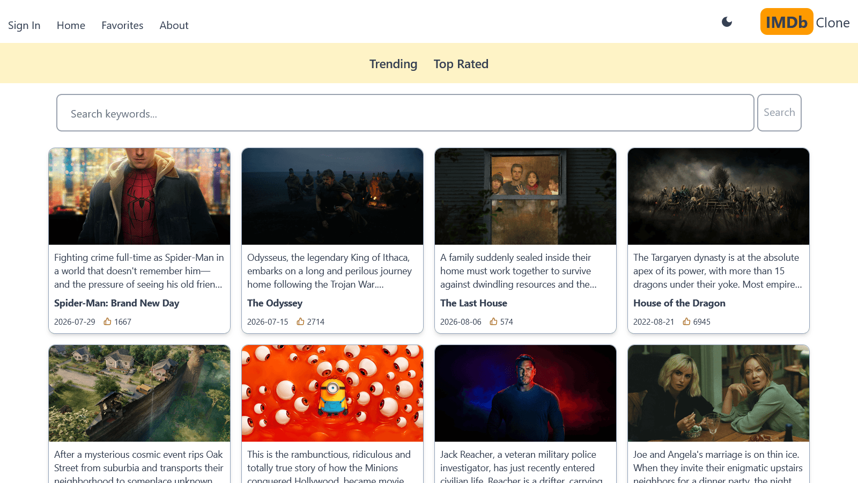858x483 pixels.
Task: Click the date 2026-07-15
Action: click(x=268, y=322)
